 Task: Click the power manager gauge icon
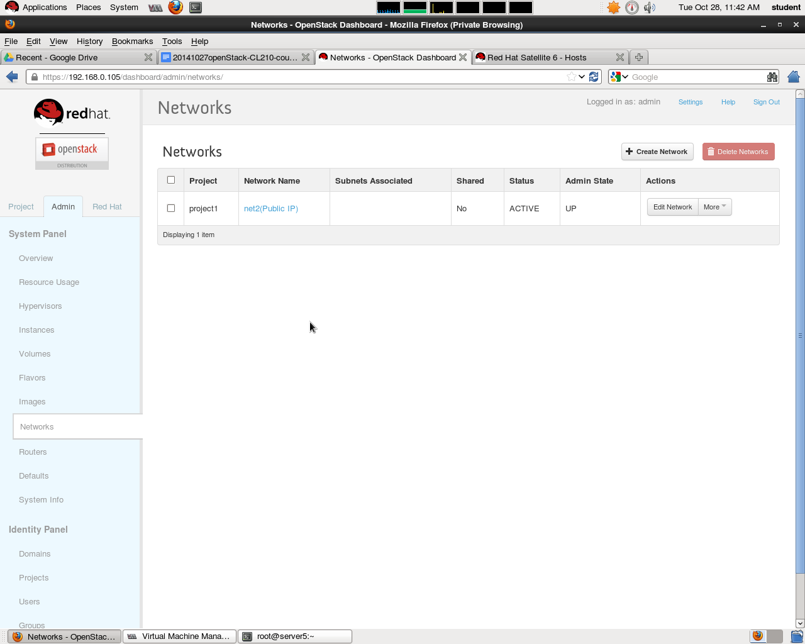[632, 8]
